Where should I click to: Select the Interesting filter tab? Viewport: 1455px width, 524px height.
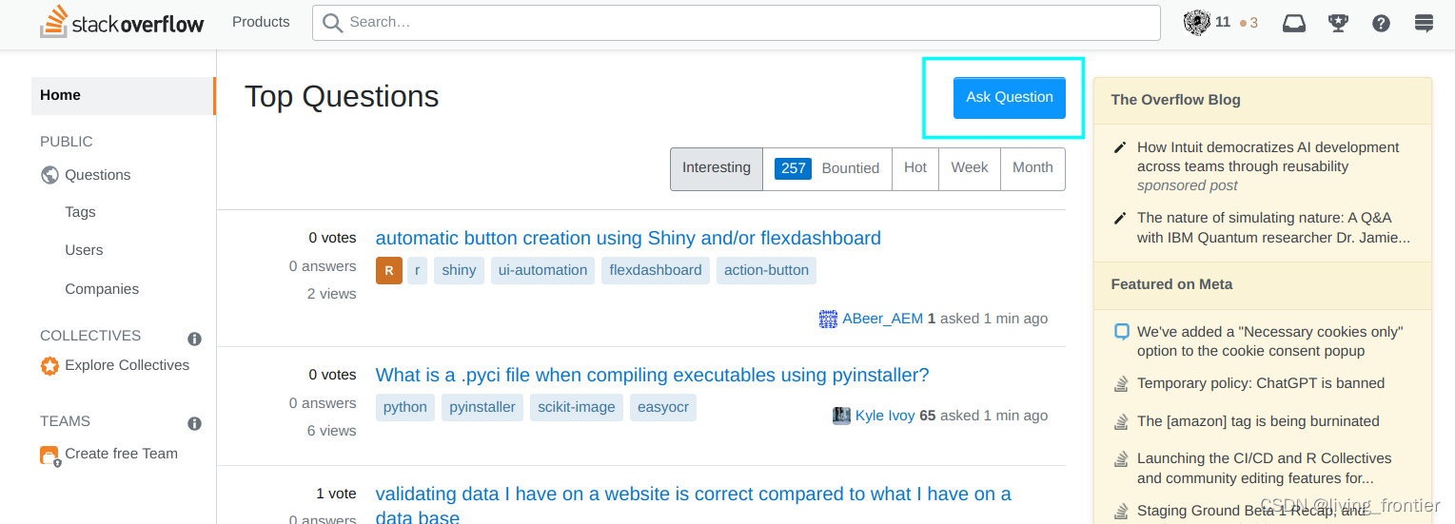(717, 168)
